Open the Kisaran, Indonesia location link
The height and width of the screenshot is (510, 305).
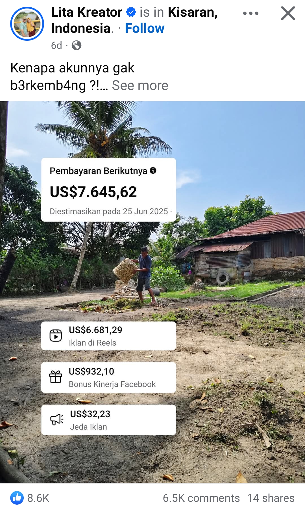coord(134,20)
